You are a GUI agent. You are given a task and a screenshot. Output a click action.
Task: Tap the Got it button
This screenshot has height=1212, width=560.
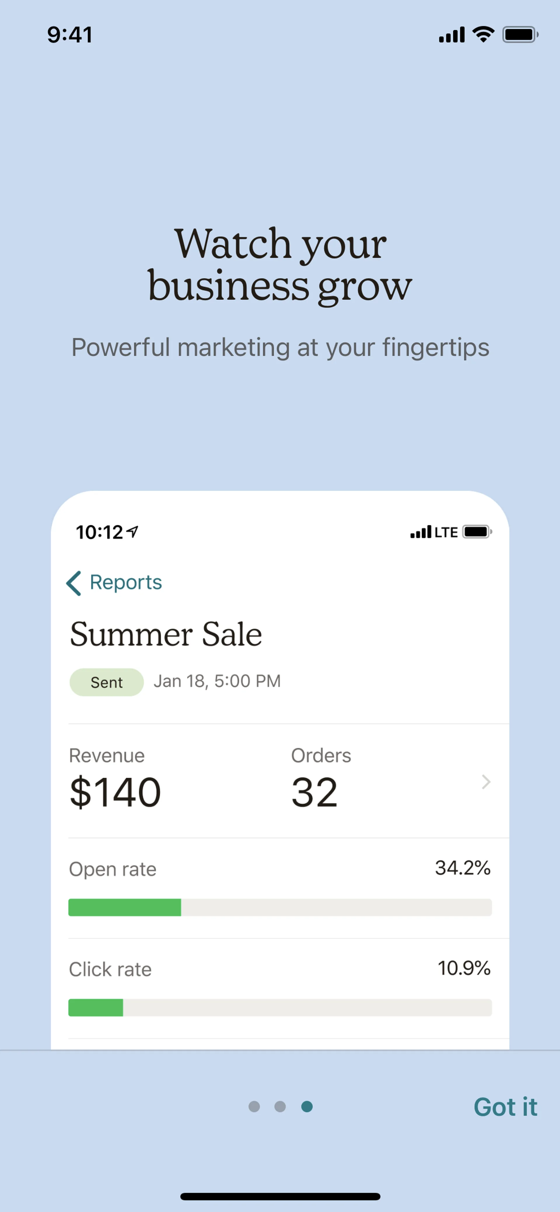point(505,1107)
